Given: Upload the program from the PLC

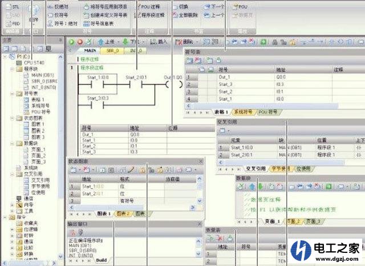Looking at the screenshot, I should click(106, 42).
